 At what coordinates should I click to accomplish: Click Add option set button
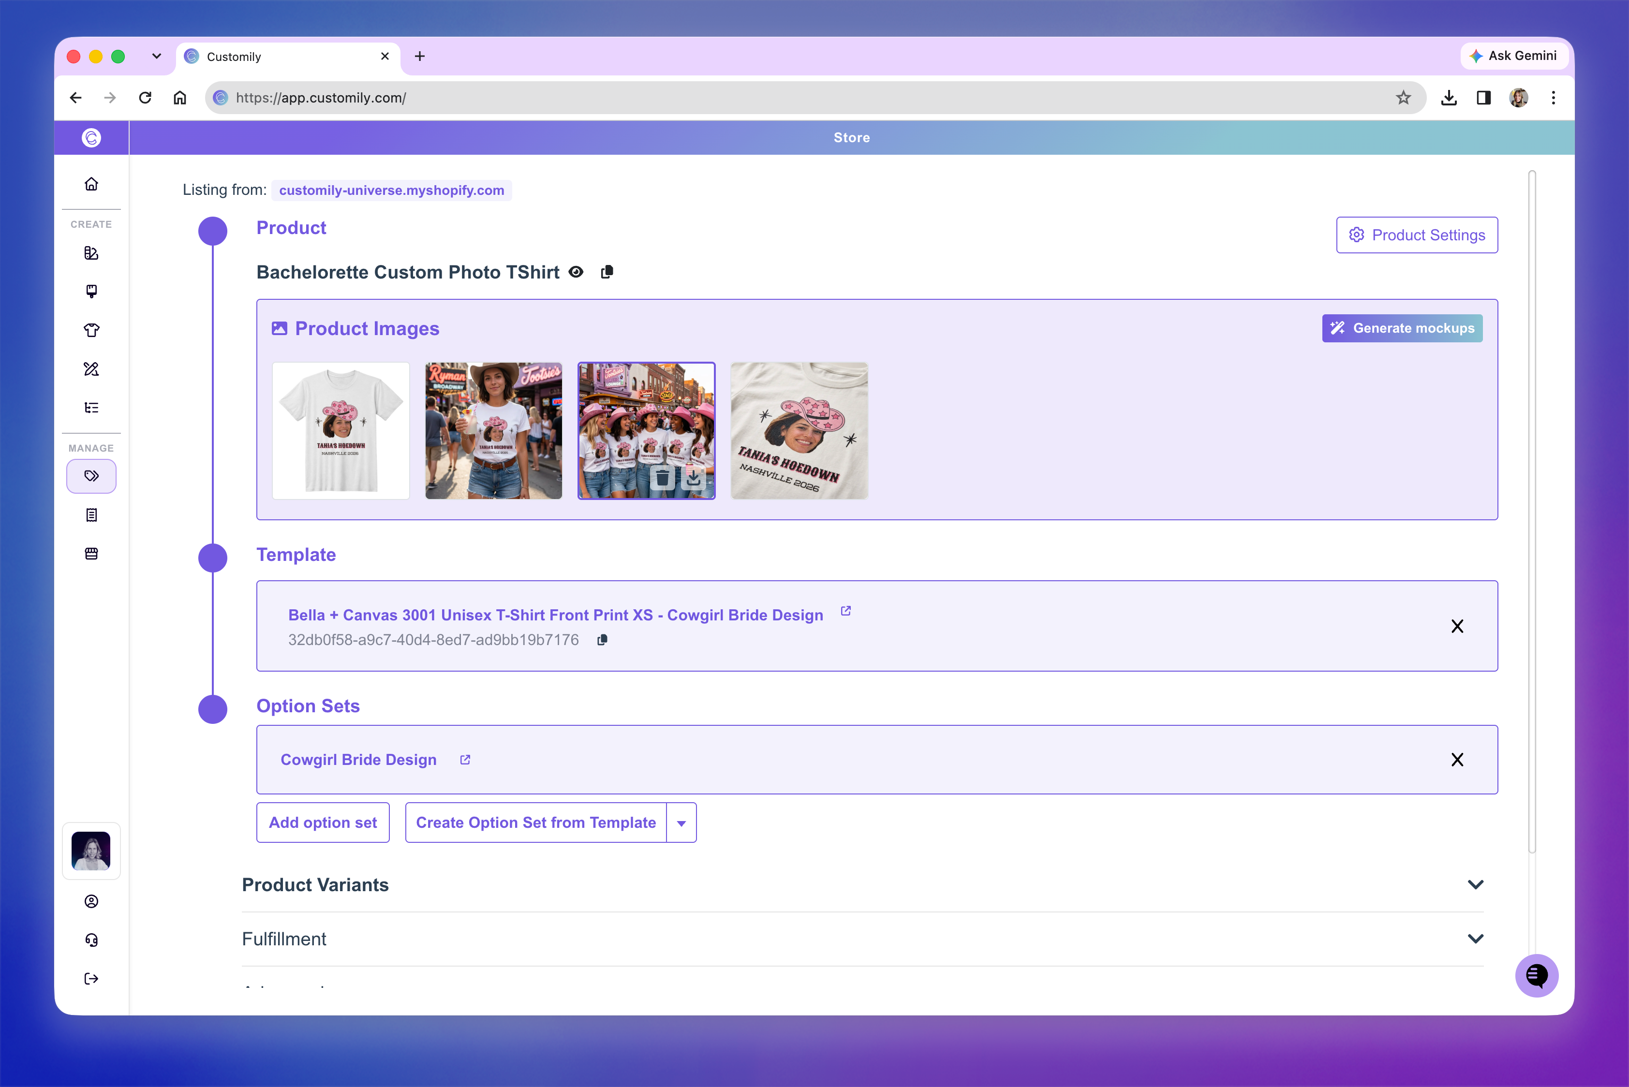point(323,822)
